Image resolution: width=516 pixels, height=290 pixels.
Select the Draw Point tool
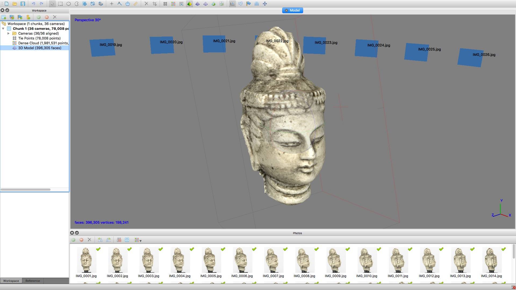(x=112, y=4)
